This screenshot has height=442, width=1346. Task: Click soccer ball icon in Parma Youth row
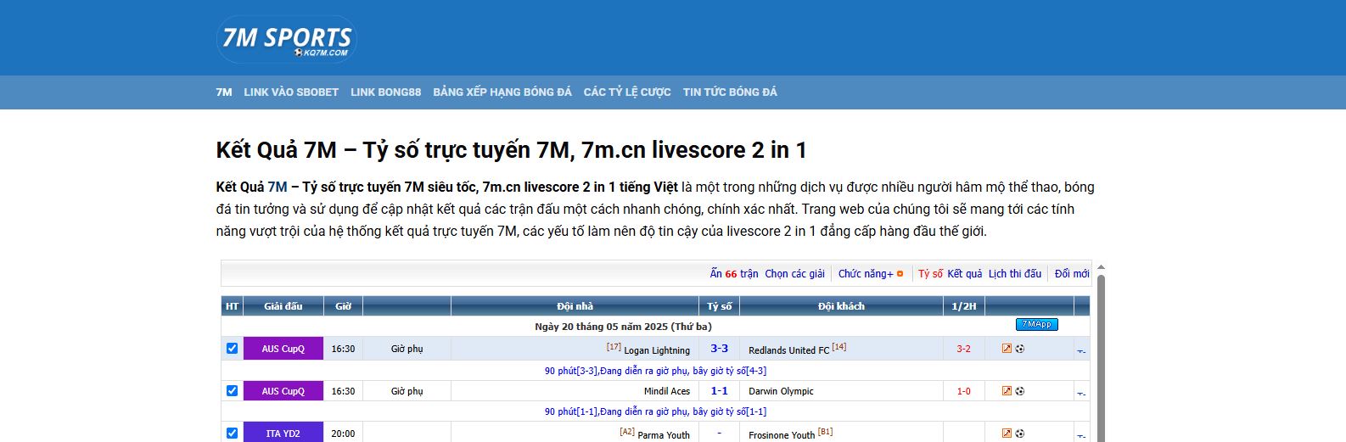1019,434
